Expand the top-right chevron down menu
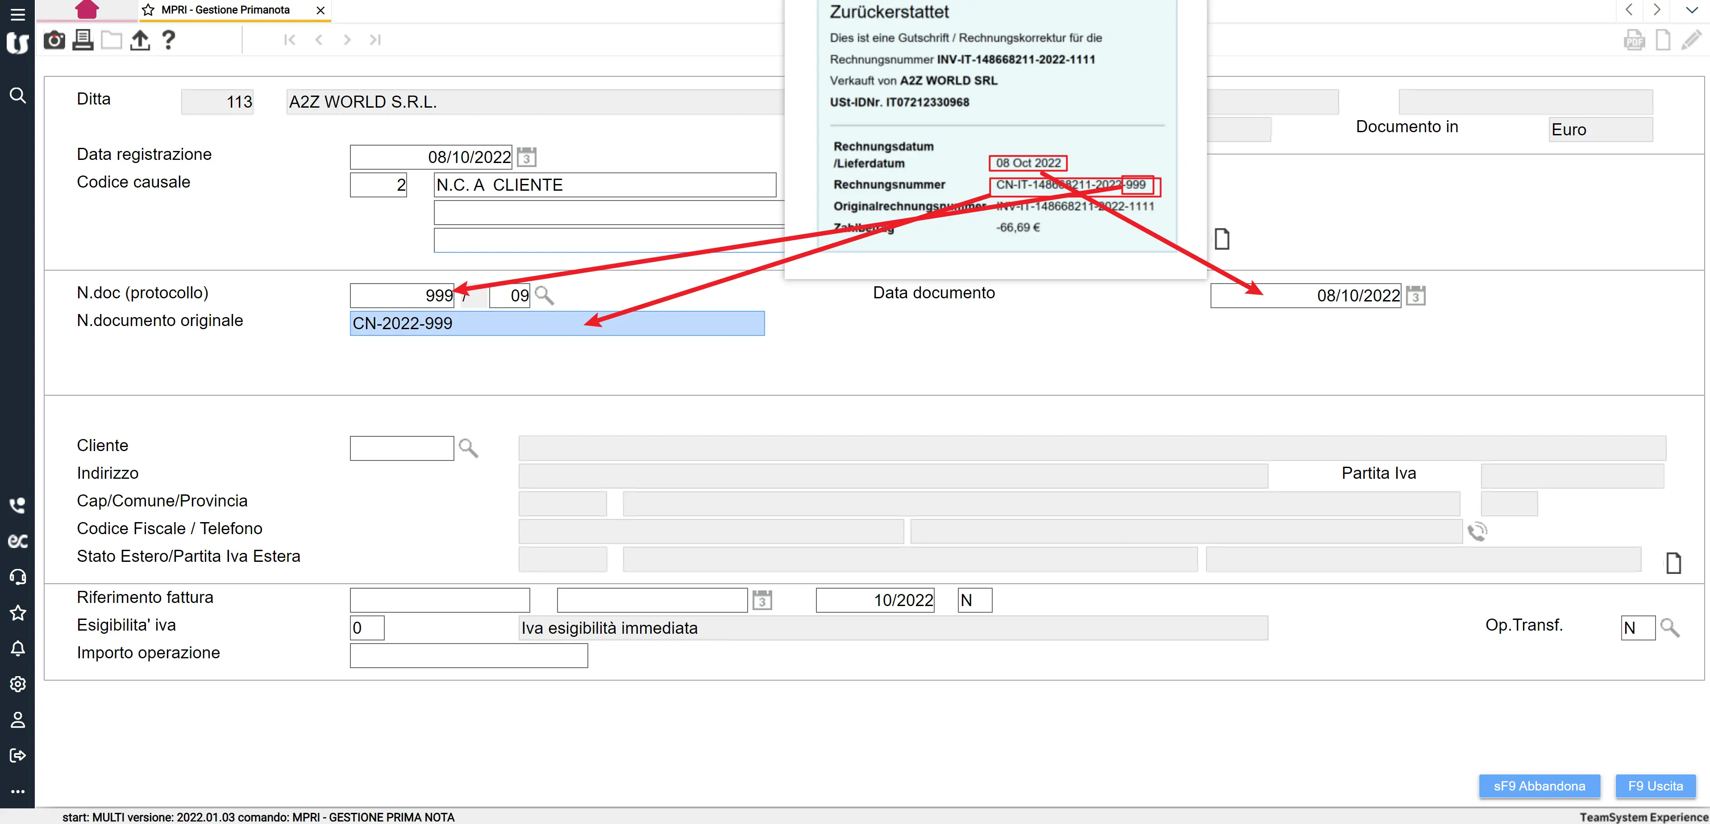Viewport: 1710px width, 824px height. pos(1691,10)
